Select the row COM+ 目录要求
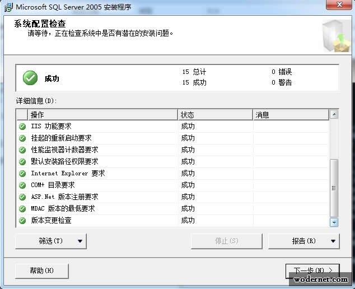Viewport: 355px width, 289px height. (173, 185)
